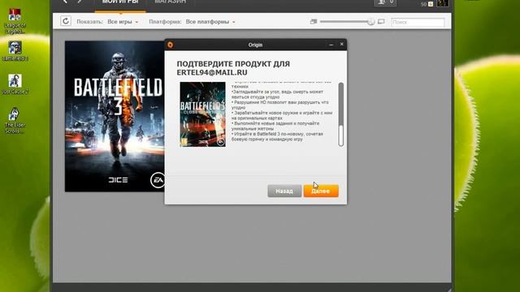The width and height of the screenshot is (520, 292).
Task: Click the Battlefield 3 Close Quarters cover
Action: click(x=202, y=114)
